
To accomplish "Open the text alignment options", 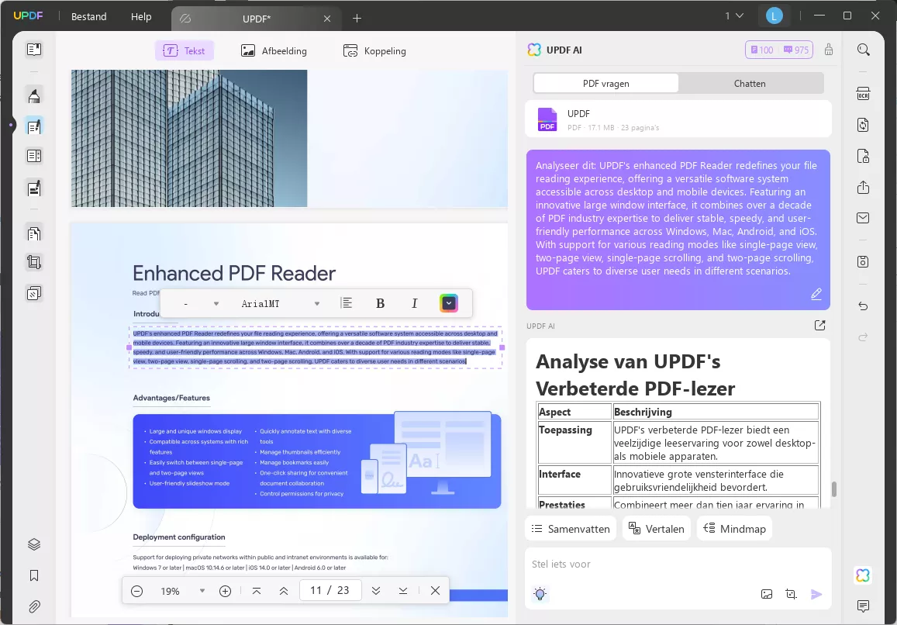I will tap(346, 303).
